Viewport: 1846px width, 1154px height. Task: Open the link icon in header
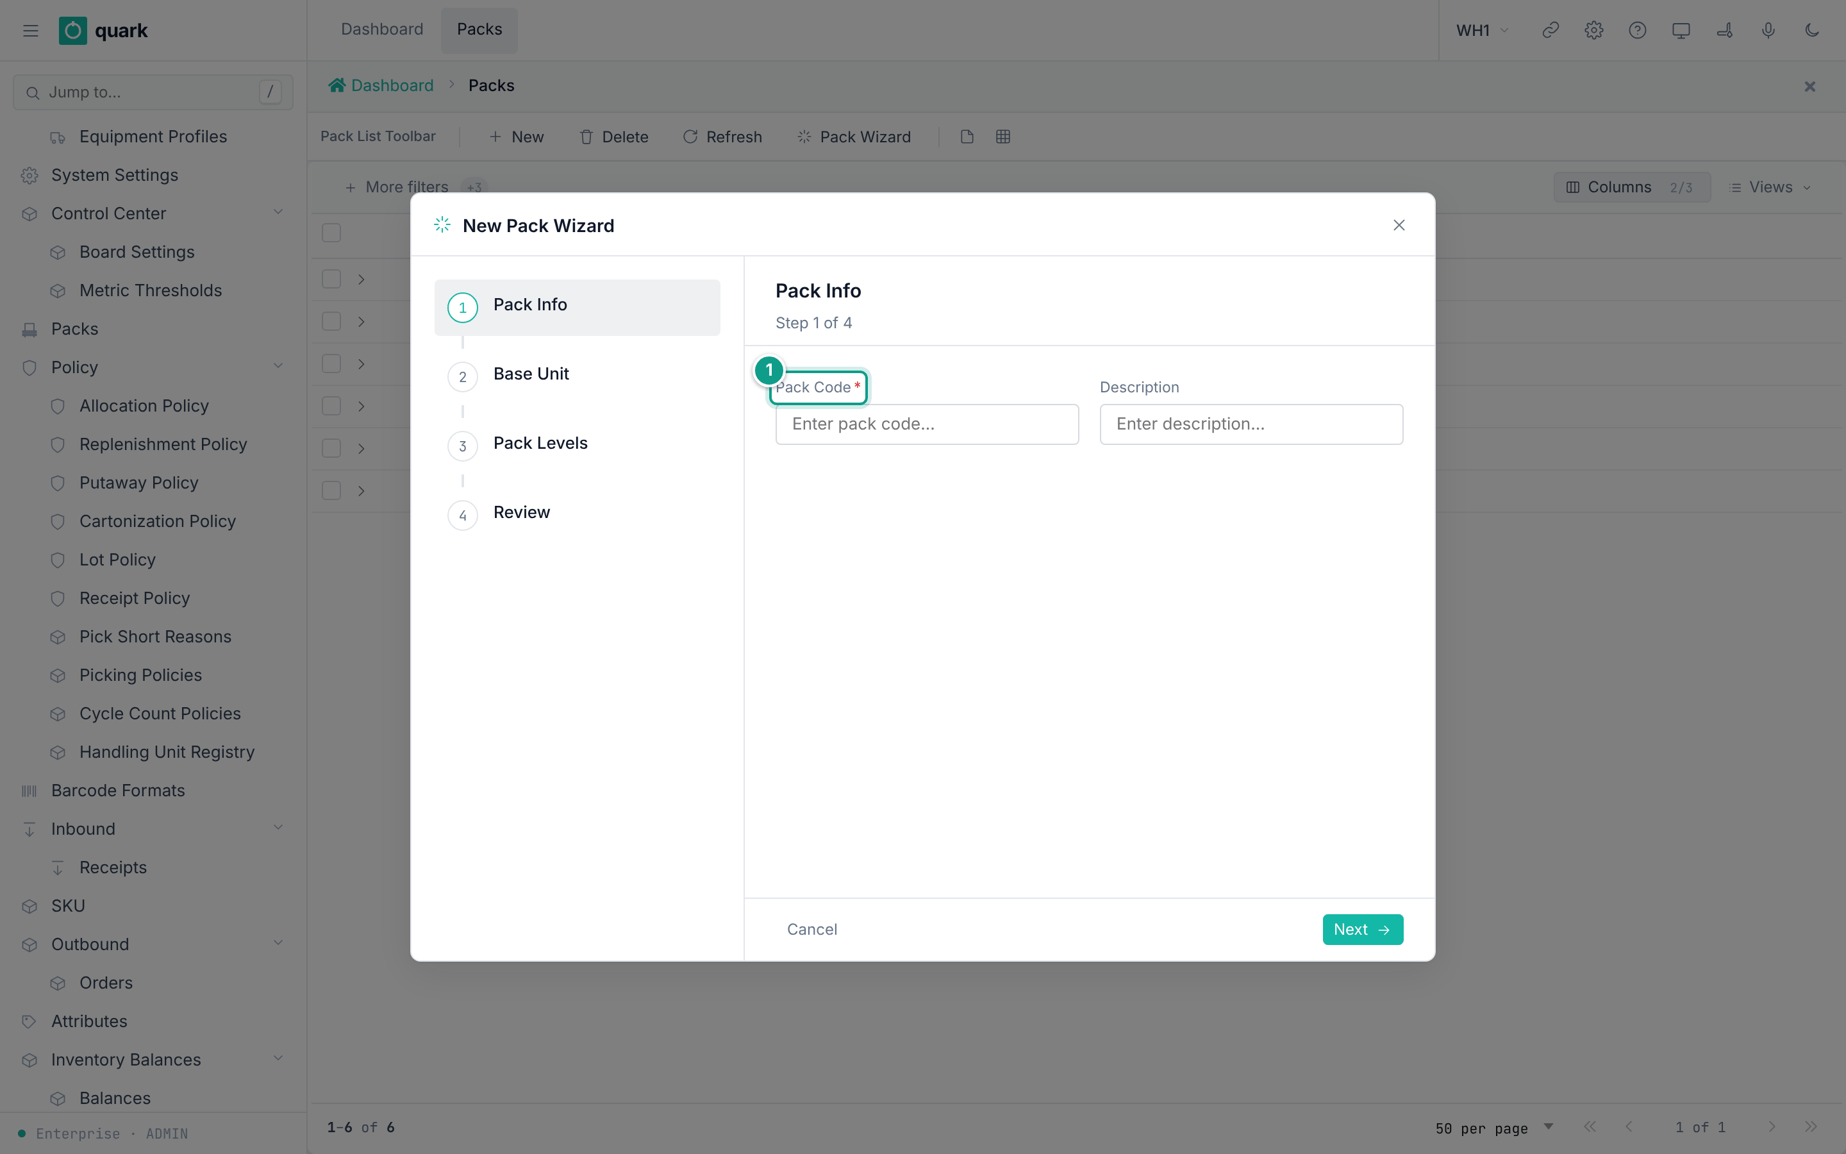pos(1550,31)
